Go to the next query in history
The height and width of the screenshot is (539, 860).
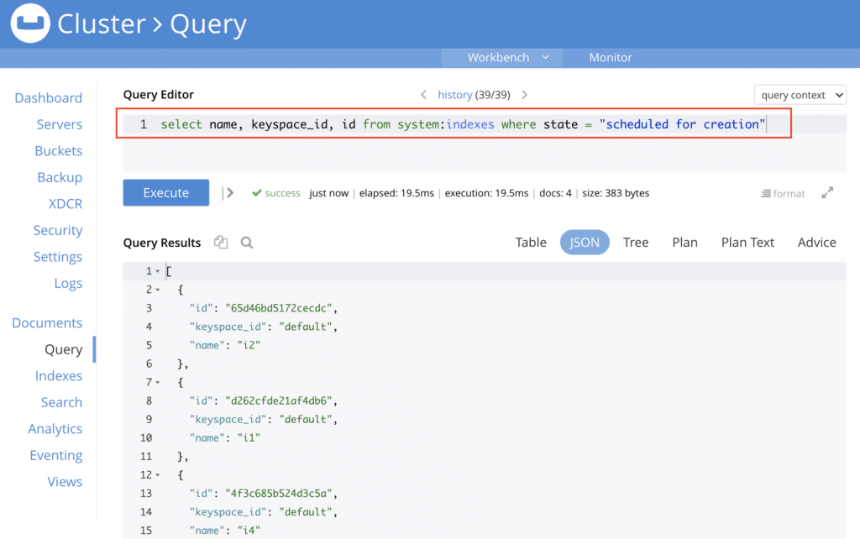[x=524, y=95]
